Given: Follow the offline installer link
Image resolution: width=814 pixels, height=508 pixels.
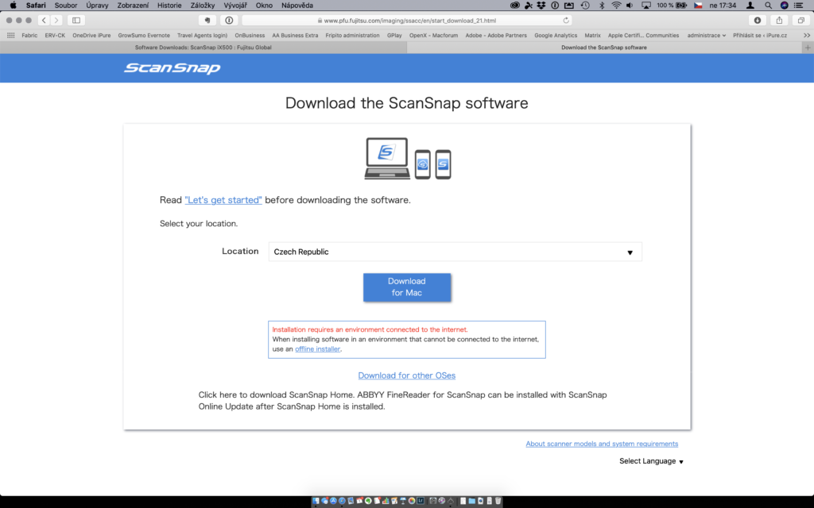Looking at the screenshot, I should tap(318, 349).
